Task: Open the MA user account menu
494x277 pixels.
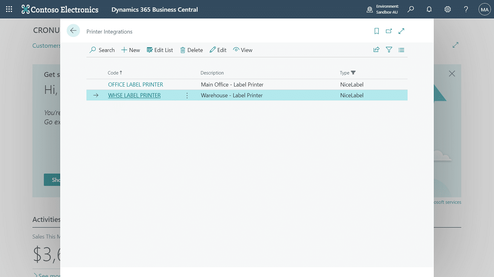Action: coord(485,9)
